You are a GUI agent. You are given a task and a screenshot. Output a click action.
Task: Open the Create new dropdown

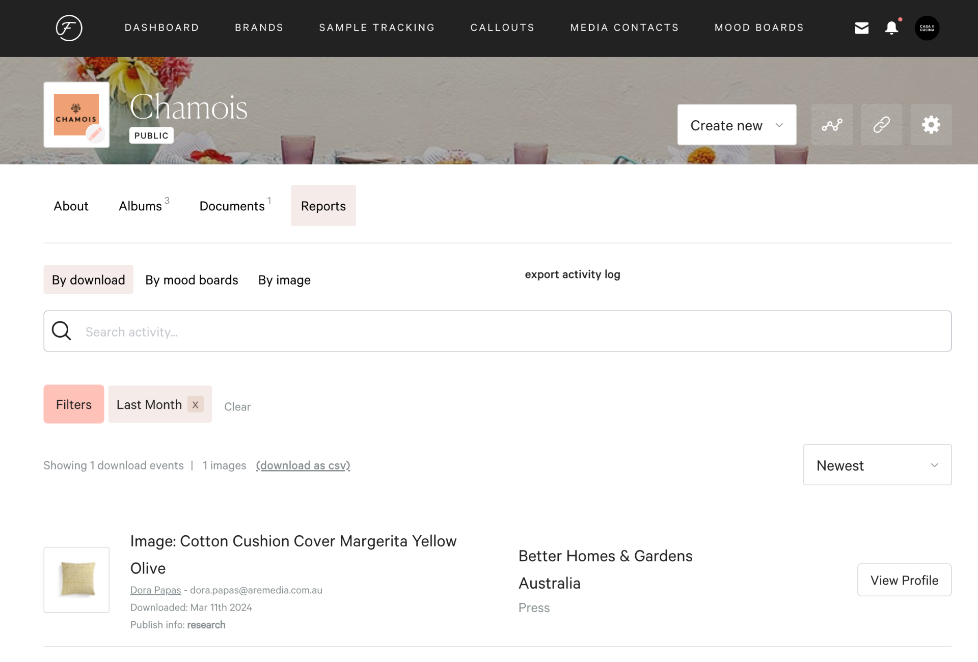coord(736,125)
